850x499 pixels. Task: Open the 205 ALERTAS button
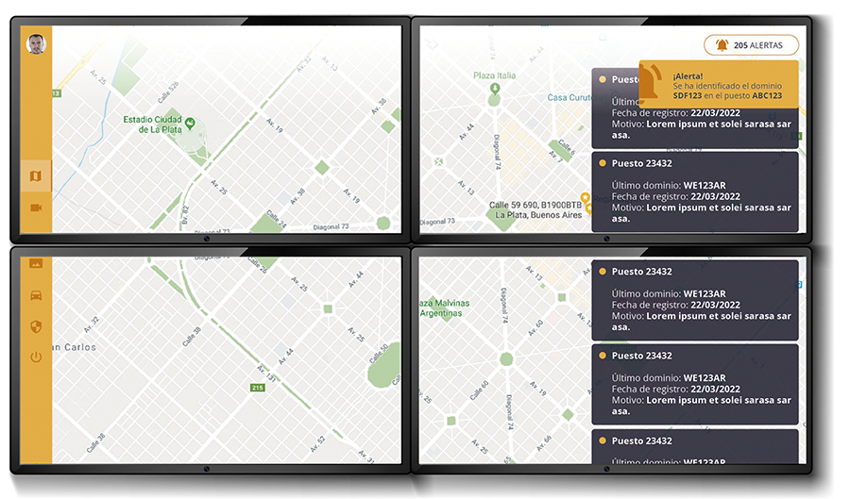tap(751, 44)
